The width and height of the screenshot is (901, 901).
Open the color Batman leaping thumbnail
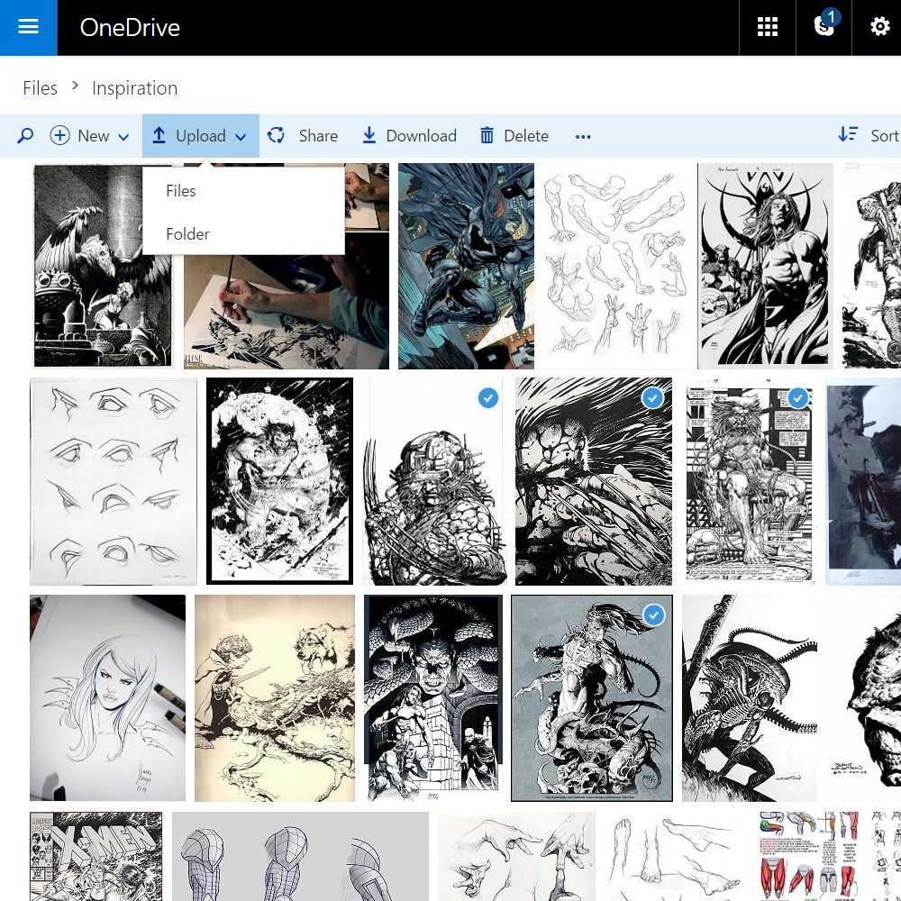(x=466, y=266)
